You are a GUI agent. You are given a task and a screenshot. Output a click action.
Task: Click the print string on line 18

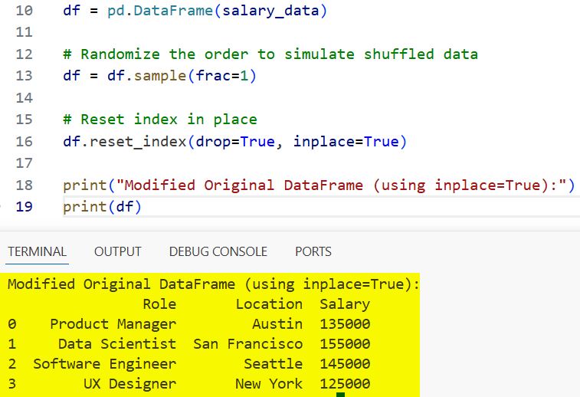tap(342, 185)
